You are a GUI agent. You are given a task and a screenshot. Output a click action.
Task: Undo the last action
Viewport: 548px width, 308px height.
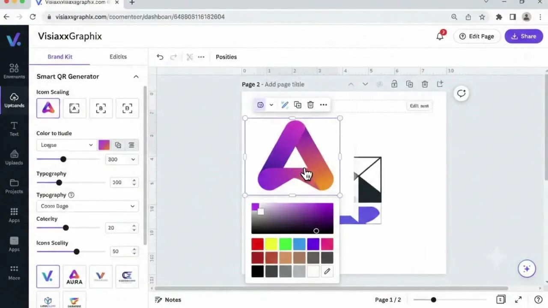[x=160, y=57]
